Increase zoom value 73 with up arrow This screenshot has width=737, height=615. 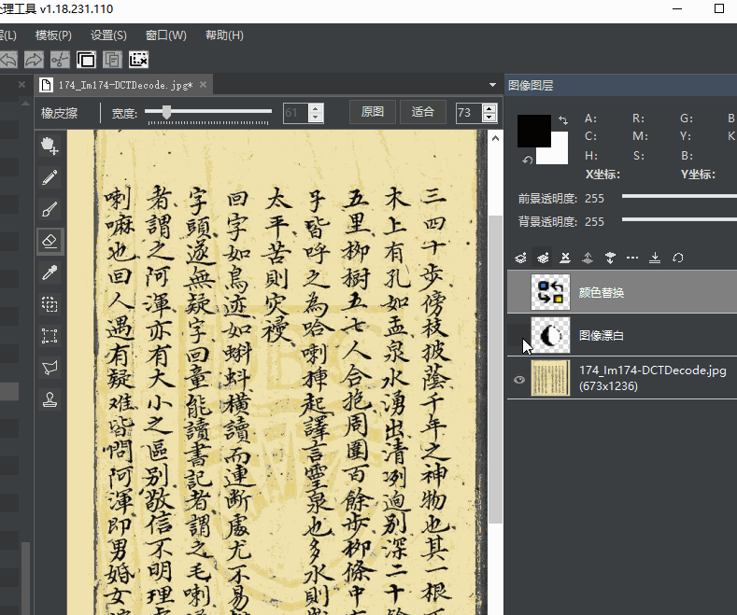489,108
